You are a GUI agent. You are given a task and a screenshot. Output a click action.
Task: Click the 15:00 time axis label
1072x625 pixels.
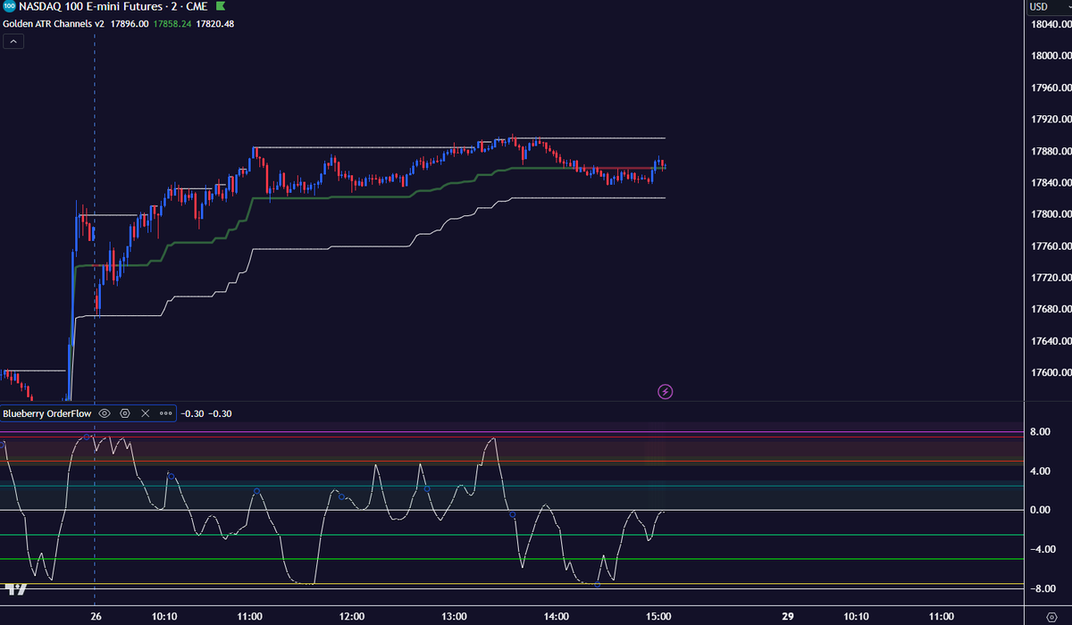tap(658, 616)
